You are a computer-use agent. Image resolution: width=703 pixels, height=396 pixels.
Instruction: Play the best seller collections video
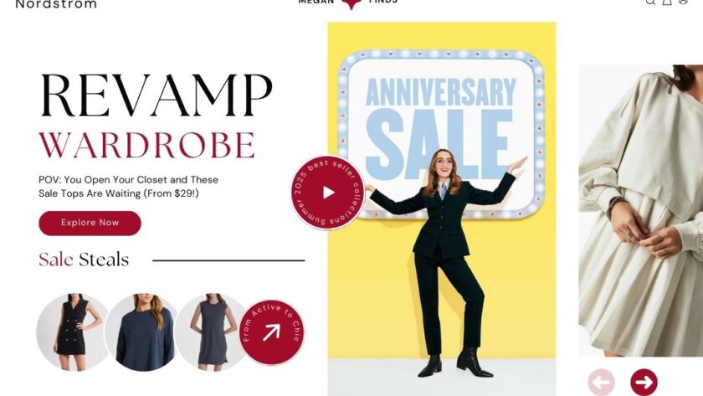(x=328, y=193)
